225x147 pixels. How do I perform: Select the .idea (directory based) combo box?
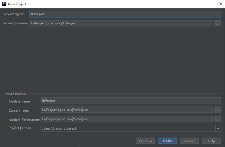point(131,128)
